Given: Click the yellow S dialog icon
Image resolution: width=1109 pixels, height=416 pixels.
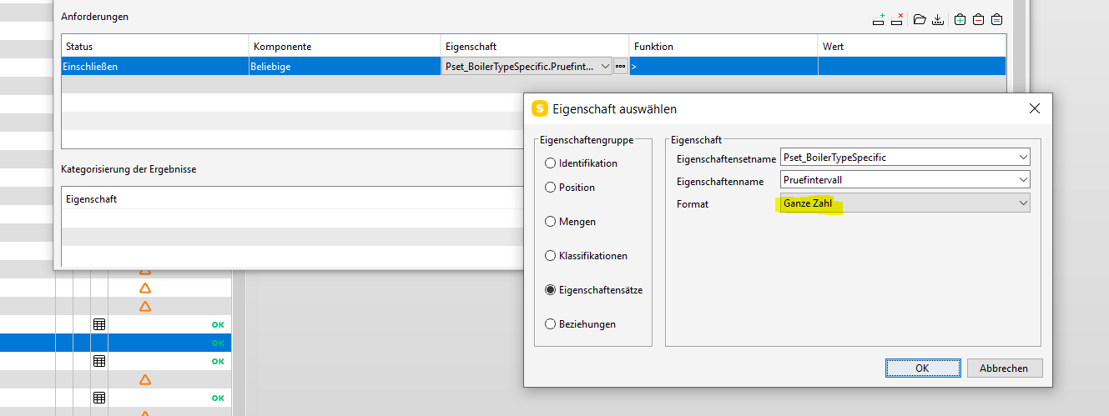Looking at the screenshot, I should tap(540, 108).
